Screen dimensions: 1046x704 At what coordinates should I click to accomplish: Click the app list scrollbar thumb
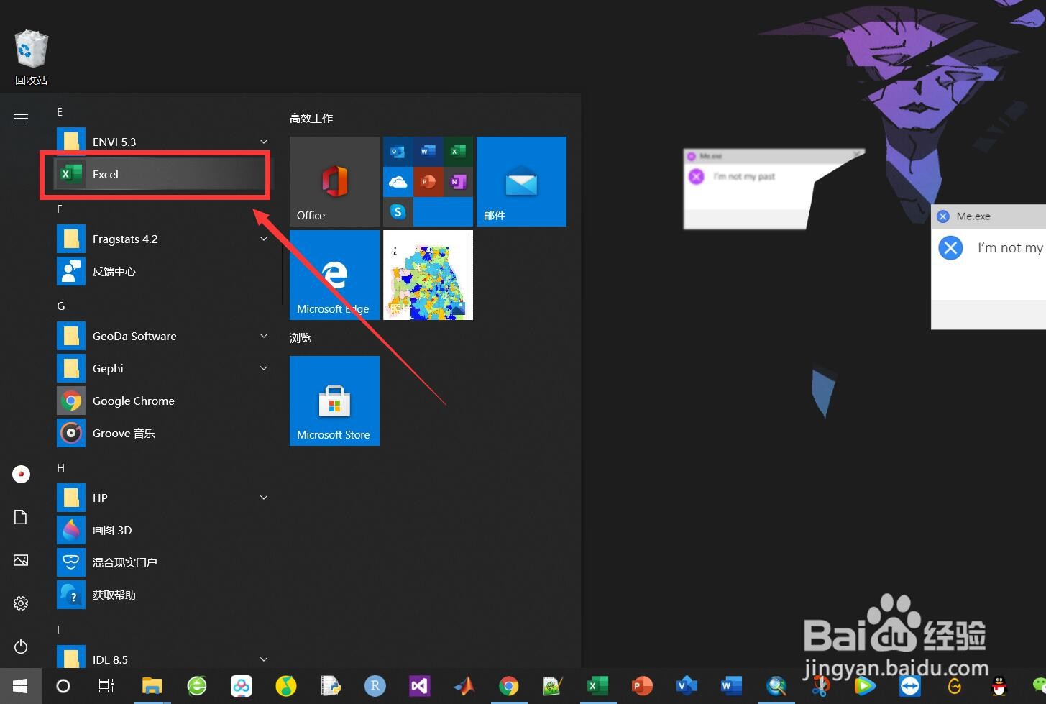(x=283, y=277)
